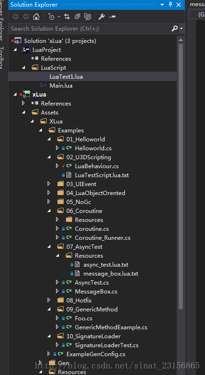Click the AsyncTest.cs C# file icon
The height and width of the screenshot is (375, 205).
click(69, 282)
